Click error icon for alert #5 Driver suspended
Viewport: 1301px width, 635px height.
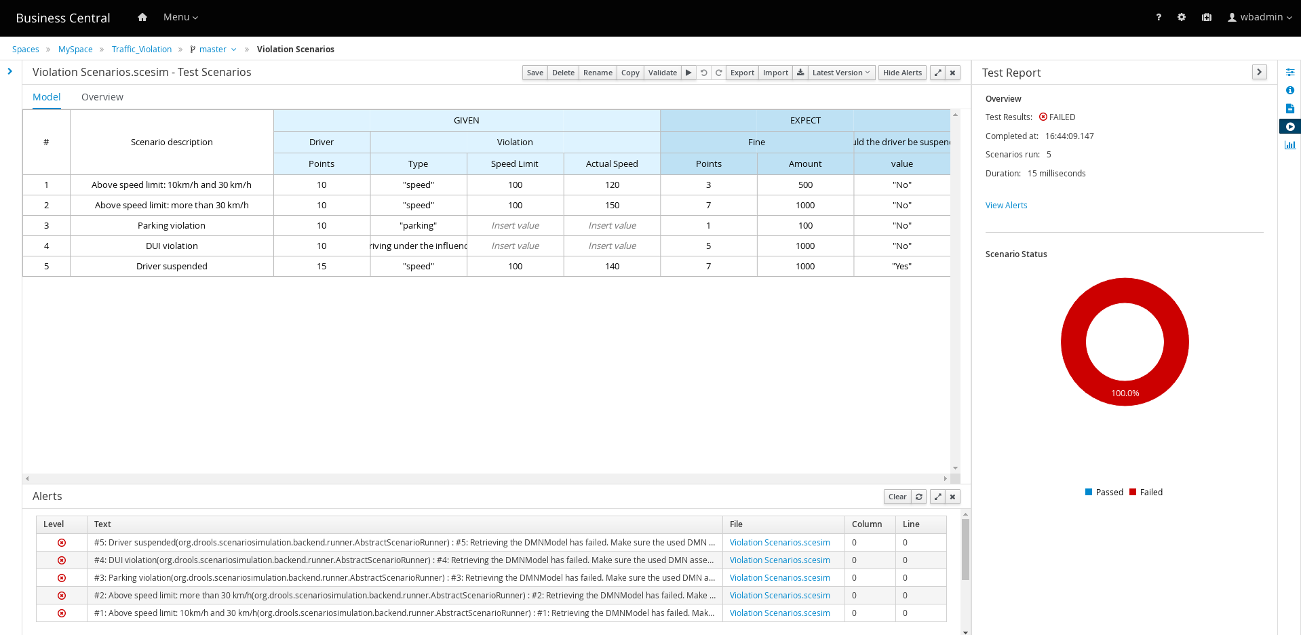click(x=62, y=543)
